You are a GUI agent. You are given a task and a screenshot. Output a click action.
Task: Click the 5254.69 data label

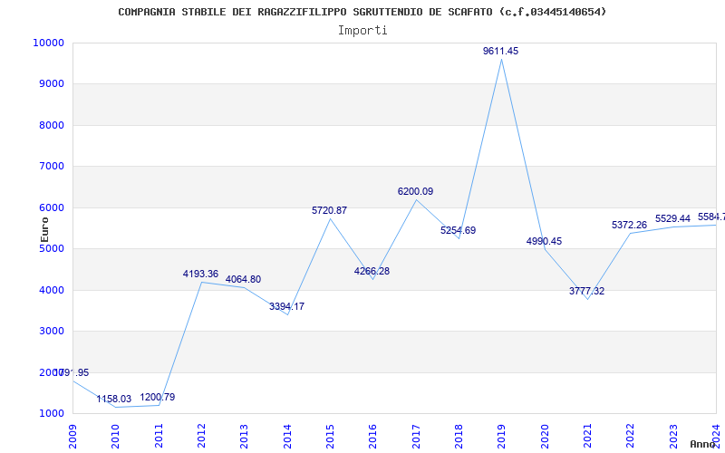[x=458, y=230]
